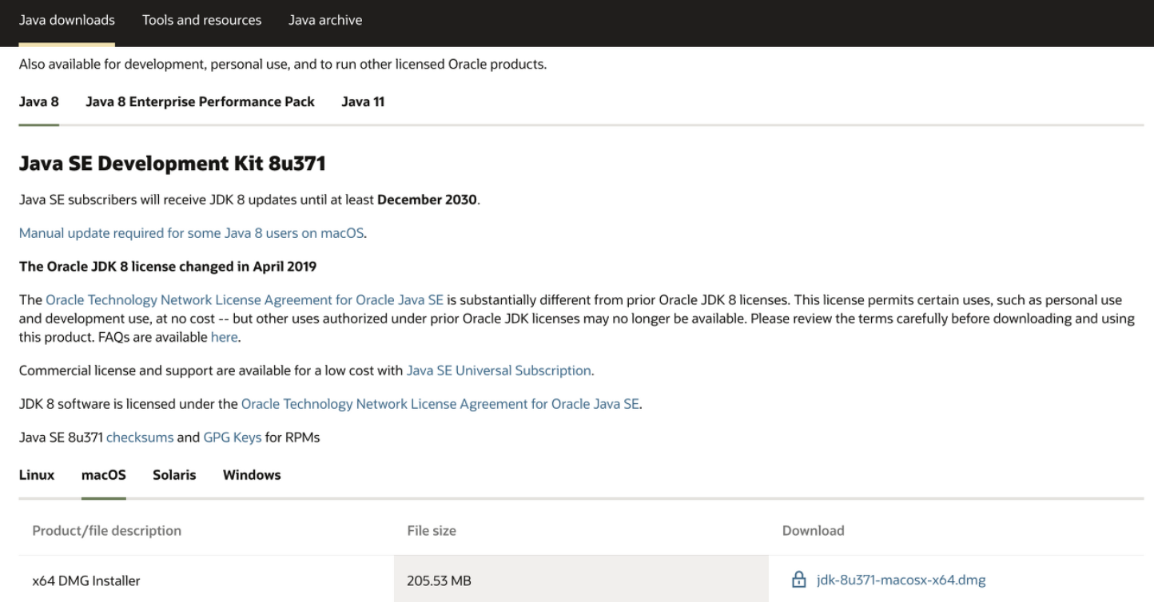Switch to the Java 11 tab
Viewport: 1154px width, 602px height.
coord(363,101)
